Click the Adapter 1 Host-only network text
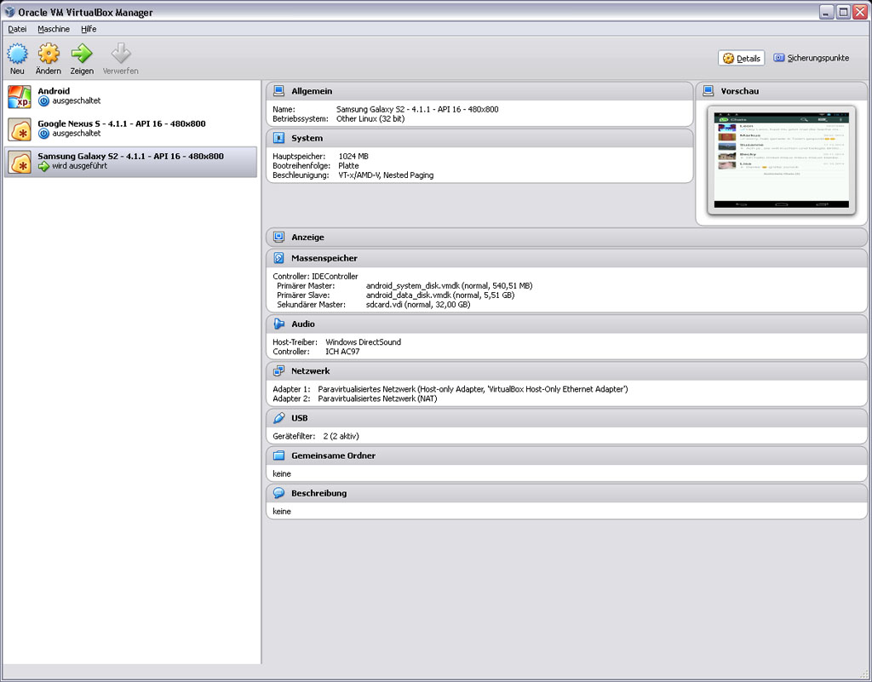This screenshot has height=682, width=872. [x=473, y=389]
